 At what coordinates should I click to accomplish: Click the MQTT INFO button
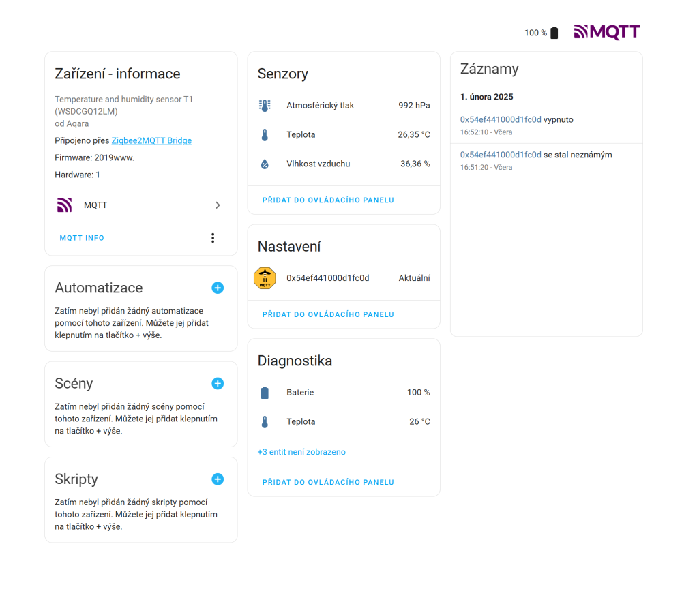[82, 238]
